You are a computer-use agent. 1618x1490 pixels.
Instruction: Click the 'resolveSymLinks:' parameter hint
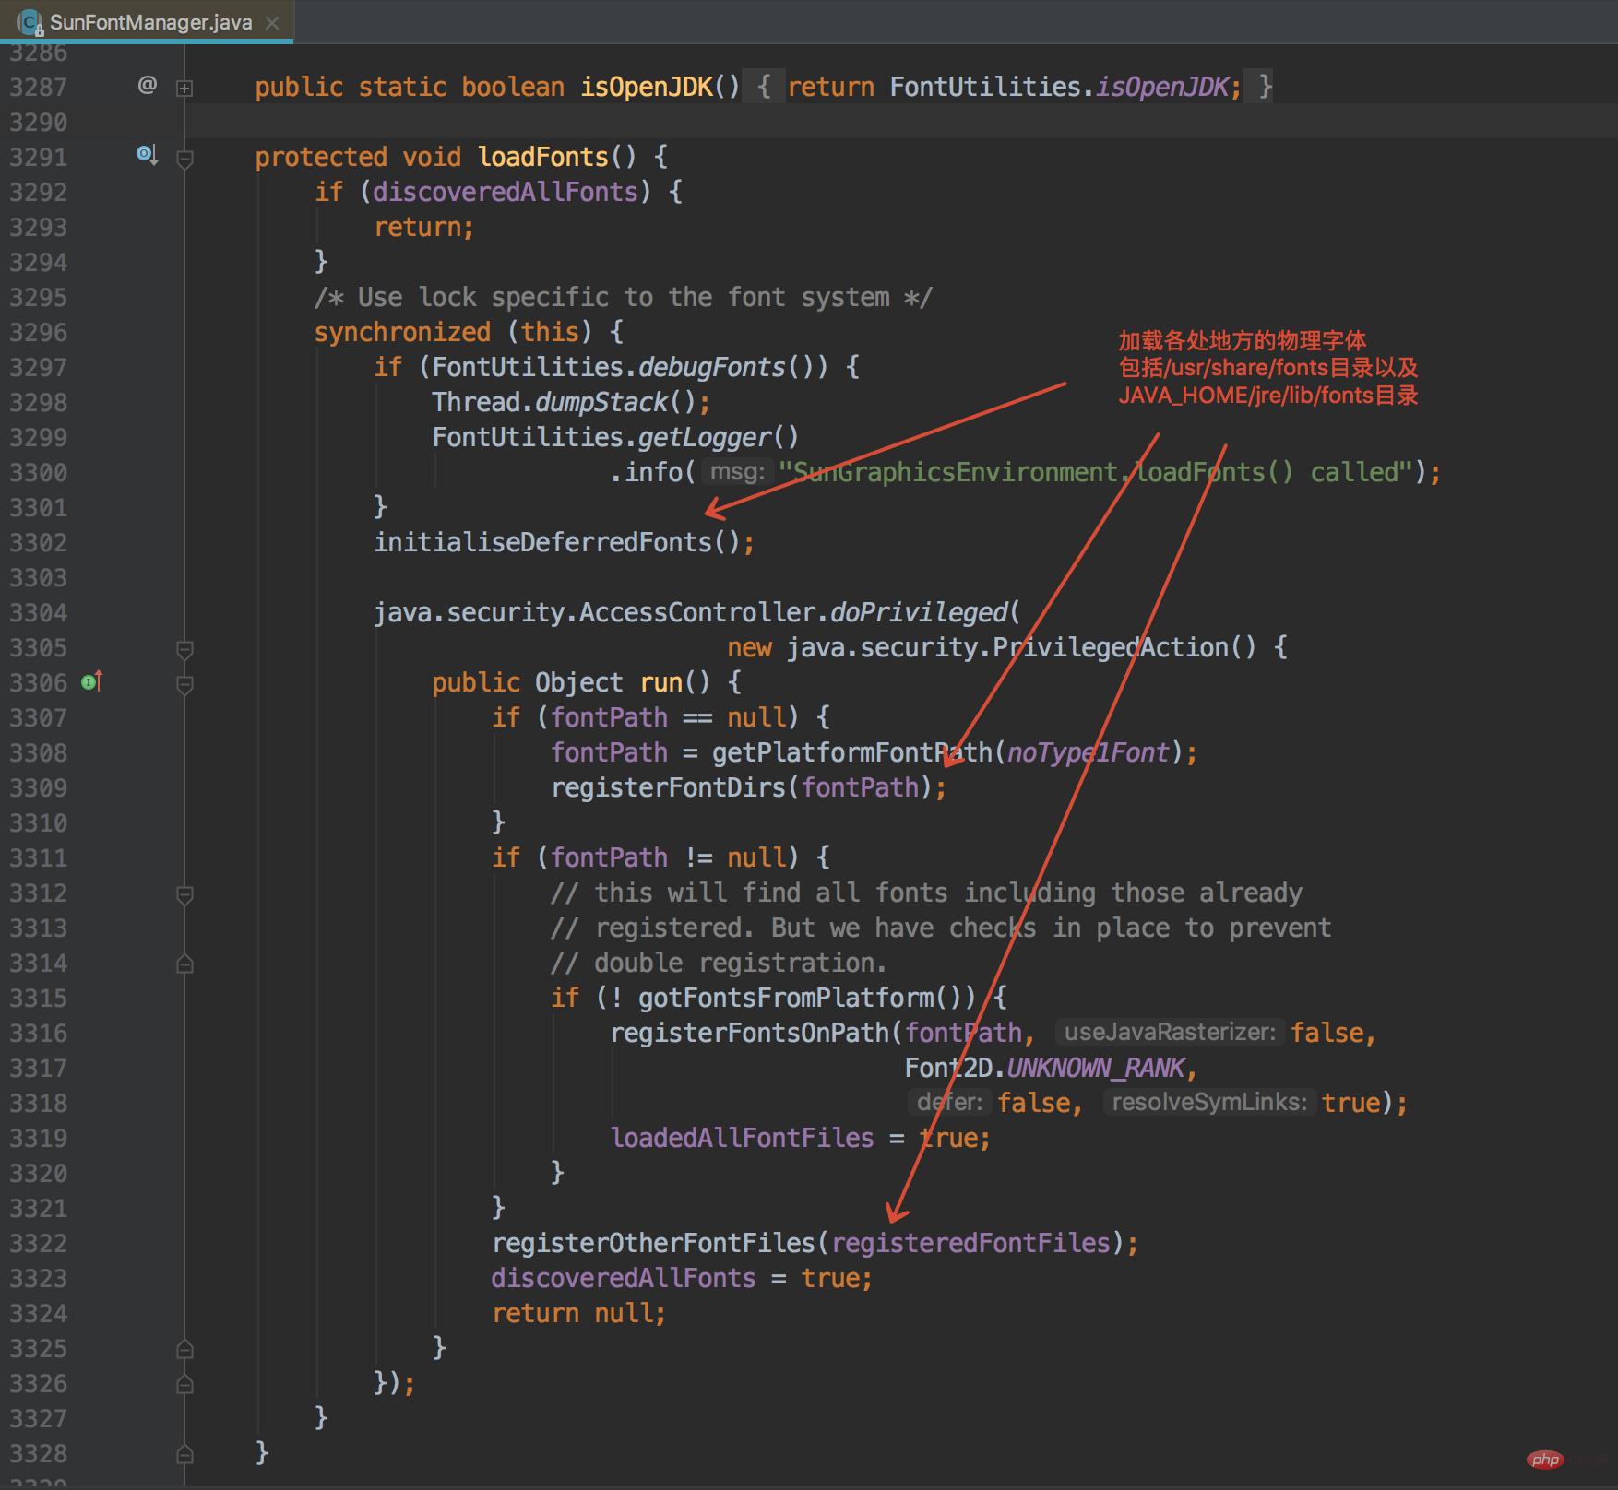pyautogui.click(x=1208, y=1102)
